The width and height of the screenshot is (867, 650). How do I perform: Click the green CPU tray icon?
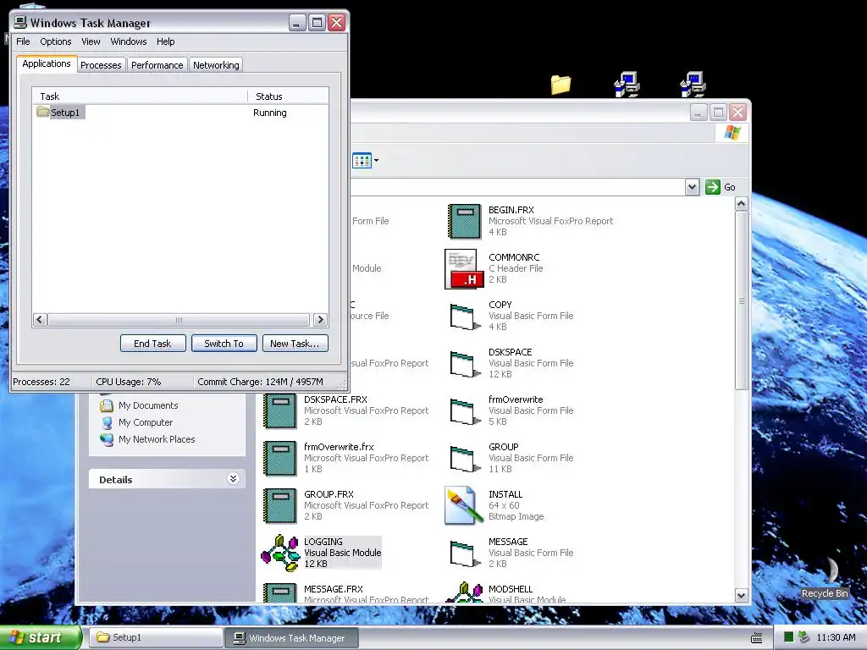point(788,637)
